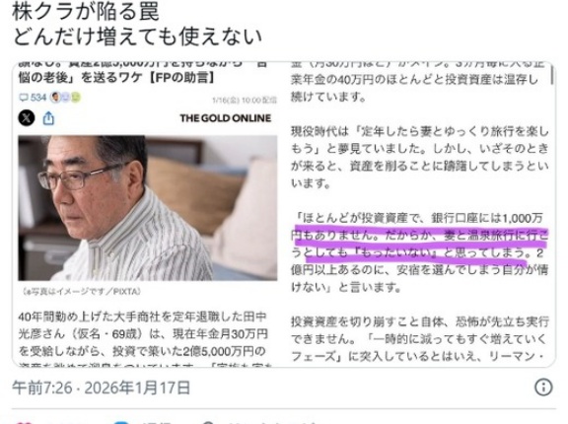Image resolution: width=568 pixels, height=424 pixels.
Task: Open the info icon beside the date
Action: [x=543, y=388]
